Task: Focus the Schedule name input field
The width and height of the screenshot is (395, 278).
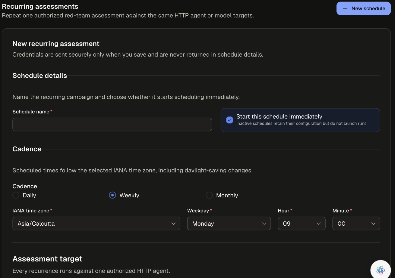Action: click(x=112, y=124)
